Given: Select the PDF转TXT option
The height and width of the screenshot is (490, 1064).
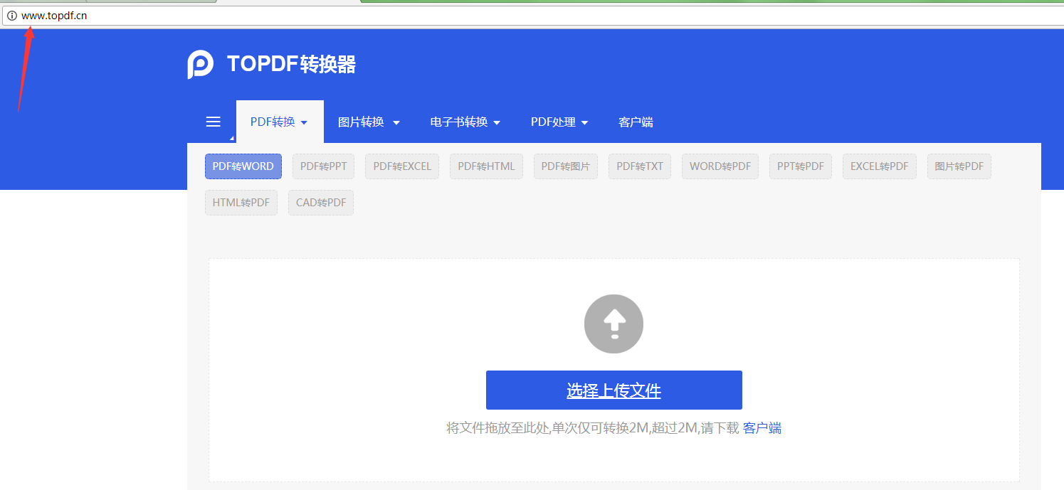Looking at the screenshot, I should click(640, 166).
